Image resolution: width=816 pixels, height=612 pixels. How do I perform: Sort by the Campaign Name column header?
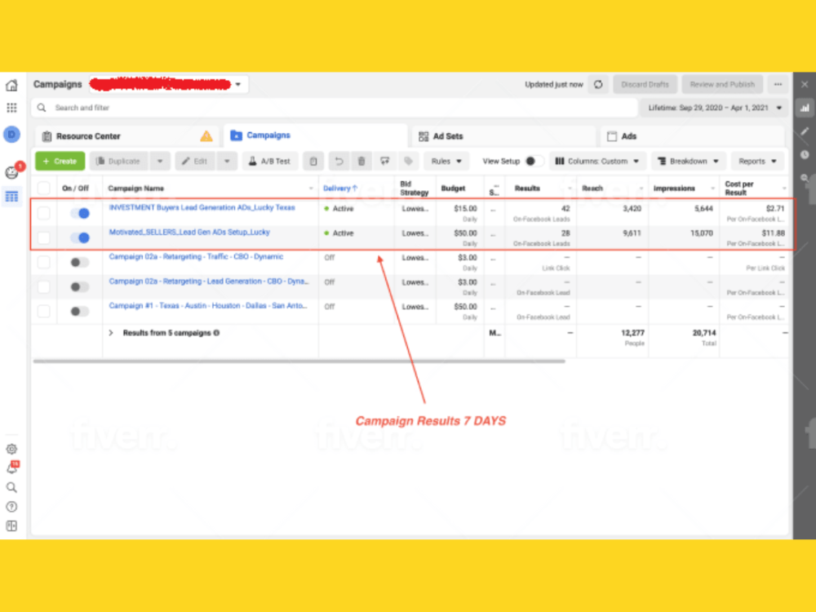[136, 188]
